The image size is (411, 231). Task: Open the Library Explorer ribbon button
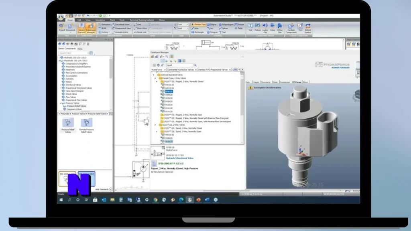pos(81,28)
